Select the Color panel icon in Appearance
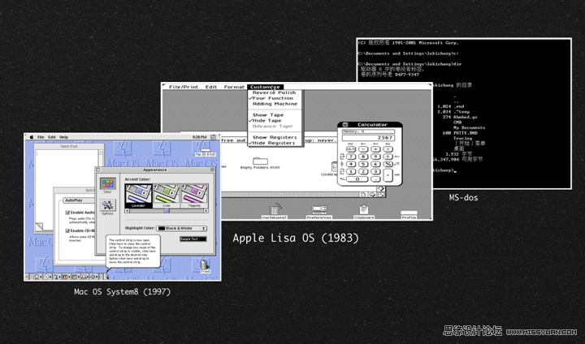 (107, 185)
